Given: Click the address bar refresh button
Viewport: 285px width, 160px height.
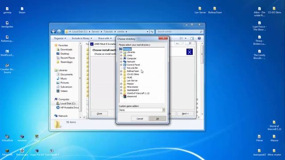Looking at the screenshot, I should tap(152, 32).
